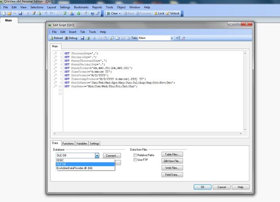Viewport: 280px width, 202px height.
Task: Click the green star Add Bookmark icon
Action: (79, 13)
